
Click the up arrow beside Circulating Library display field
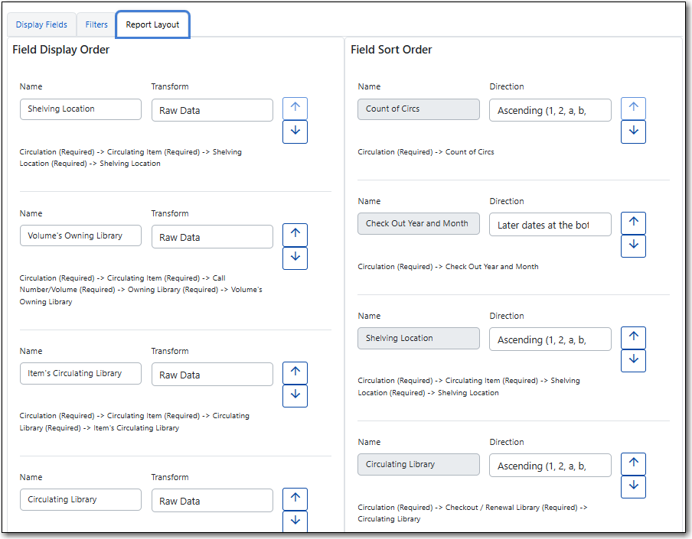tap(295, 498)
